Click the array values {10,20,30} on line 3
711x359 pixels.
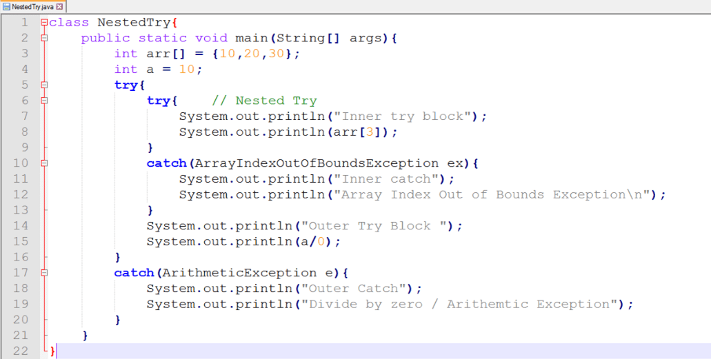click(252, 54)
